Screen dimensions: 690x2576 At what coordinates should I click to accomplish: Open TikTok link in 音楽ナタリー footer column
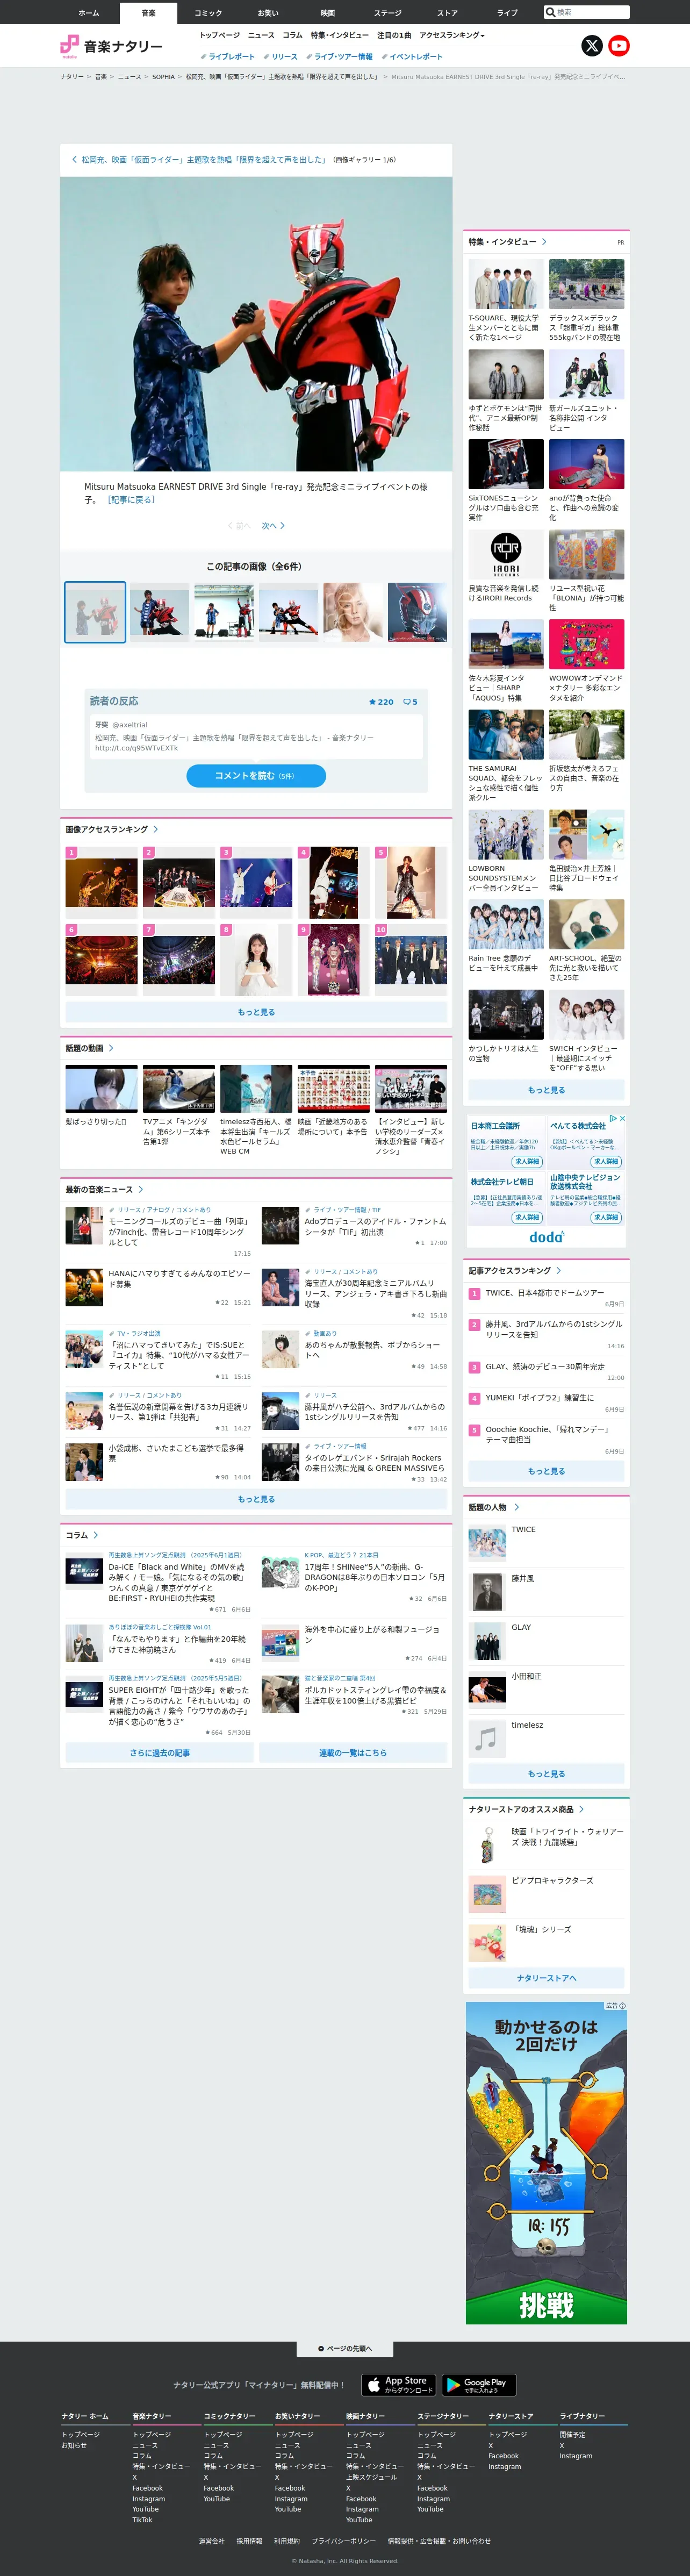pos(142,2520)
